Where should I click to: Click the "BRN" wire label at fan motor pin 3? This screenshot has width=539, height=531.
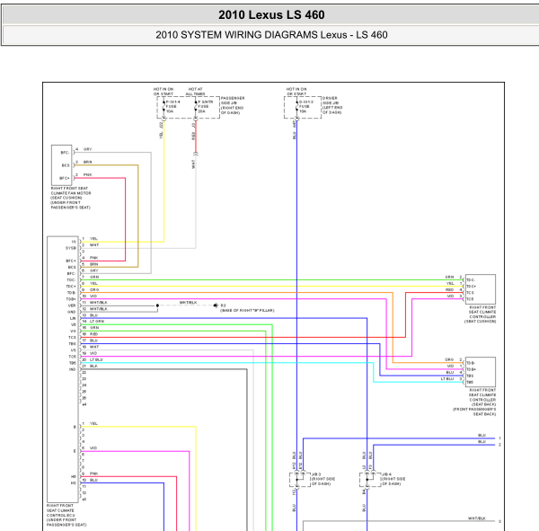(x=88, y=162)
